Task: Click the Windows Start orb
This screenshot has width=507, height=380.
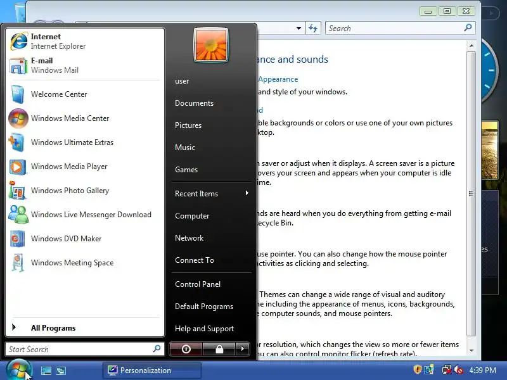Action: 18,370
